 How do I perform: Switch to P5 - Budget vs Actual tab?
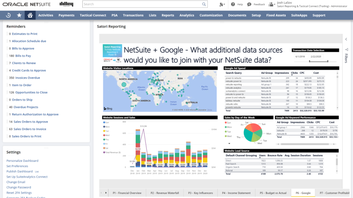273,193
